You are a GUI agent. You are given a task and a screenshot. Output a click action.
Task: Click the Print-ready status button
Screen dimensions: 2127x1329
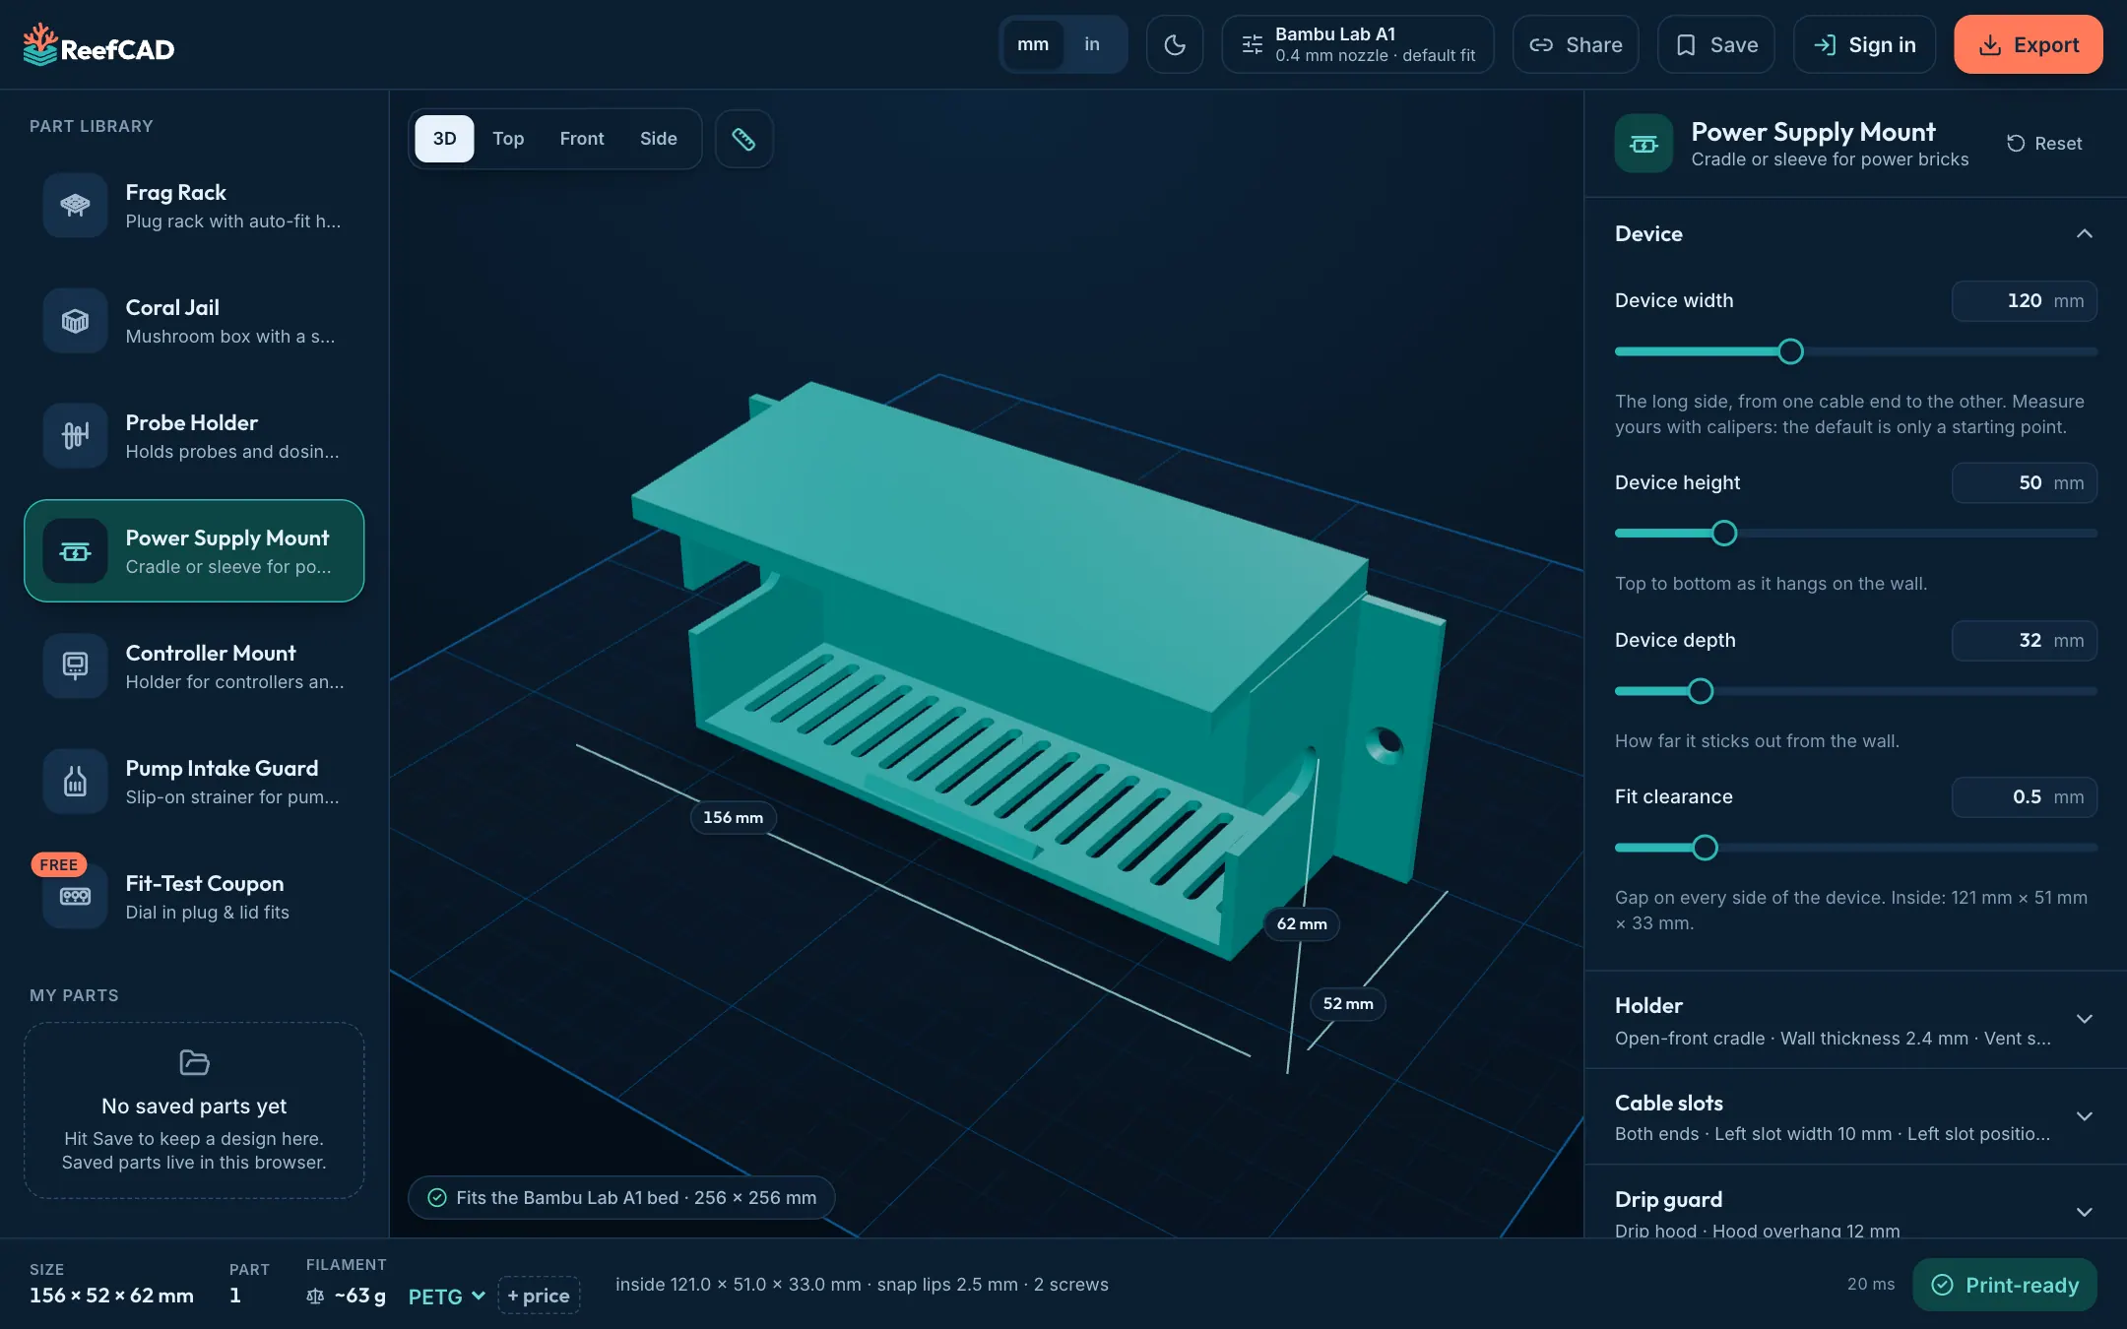2005,1285
